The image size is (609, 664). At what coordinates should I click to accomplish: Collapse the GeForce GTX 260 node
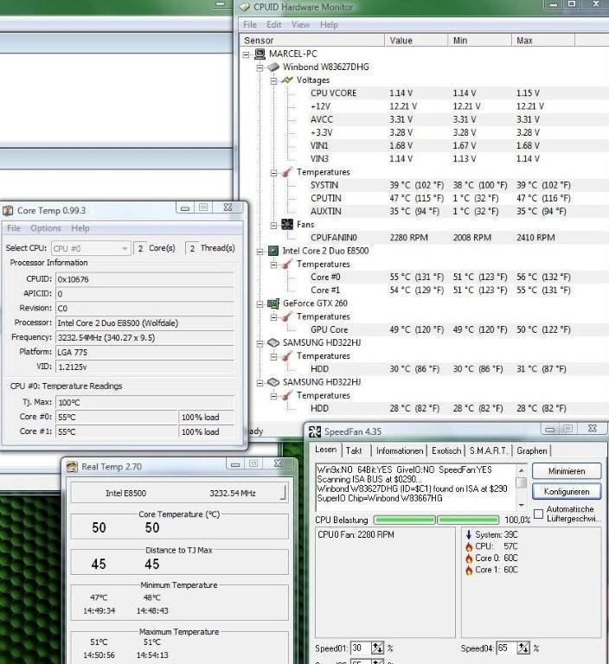click(x=260, y=303)
